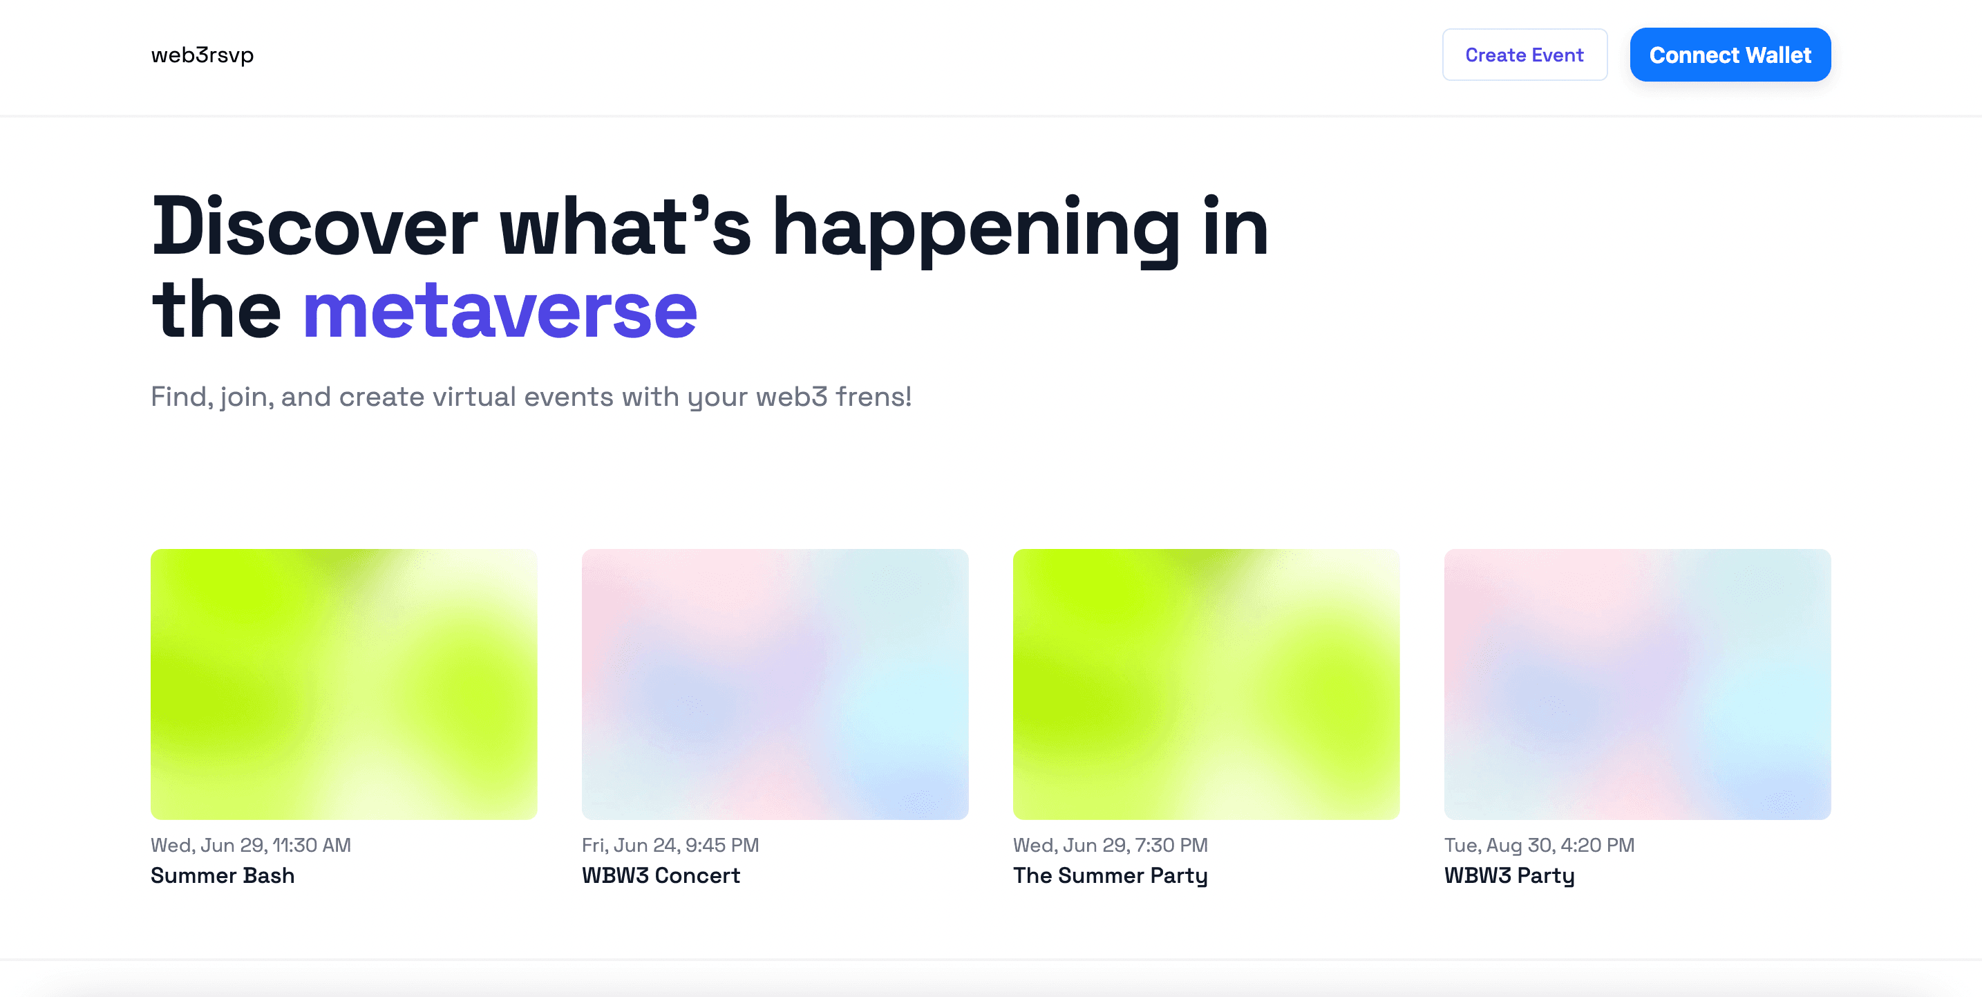Viewport: 1982px width, 997px height.
Task: Click the date 'Tue, Aug 30, 4:20 PM'
Action: click(1539, 845)
